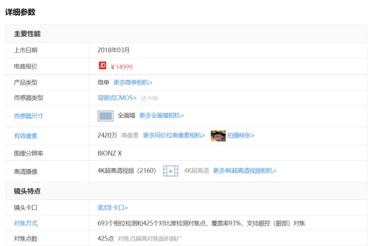Click the 有效像素 label link
The image size is (368, 246).
coord(26,136)
